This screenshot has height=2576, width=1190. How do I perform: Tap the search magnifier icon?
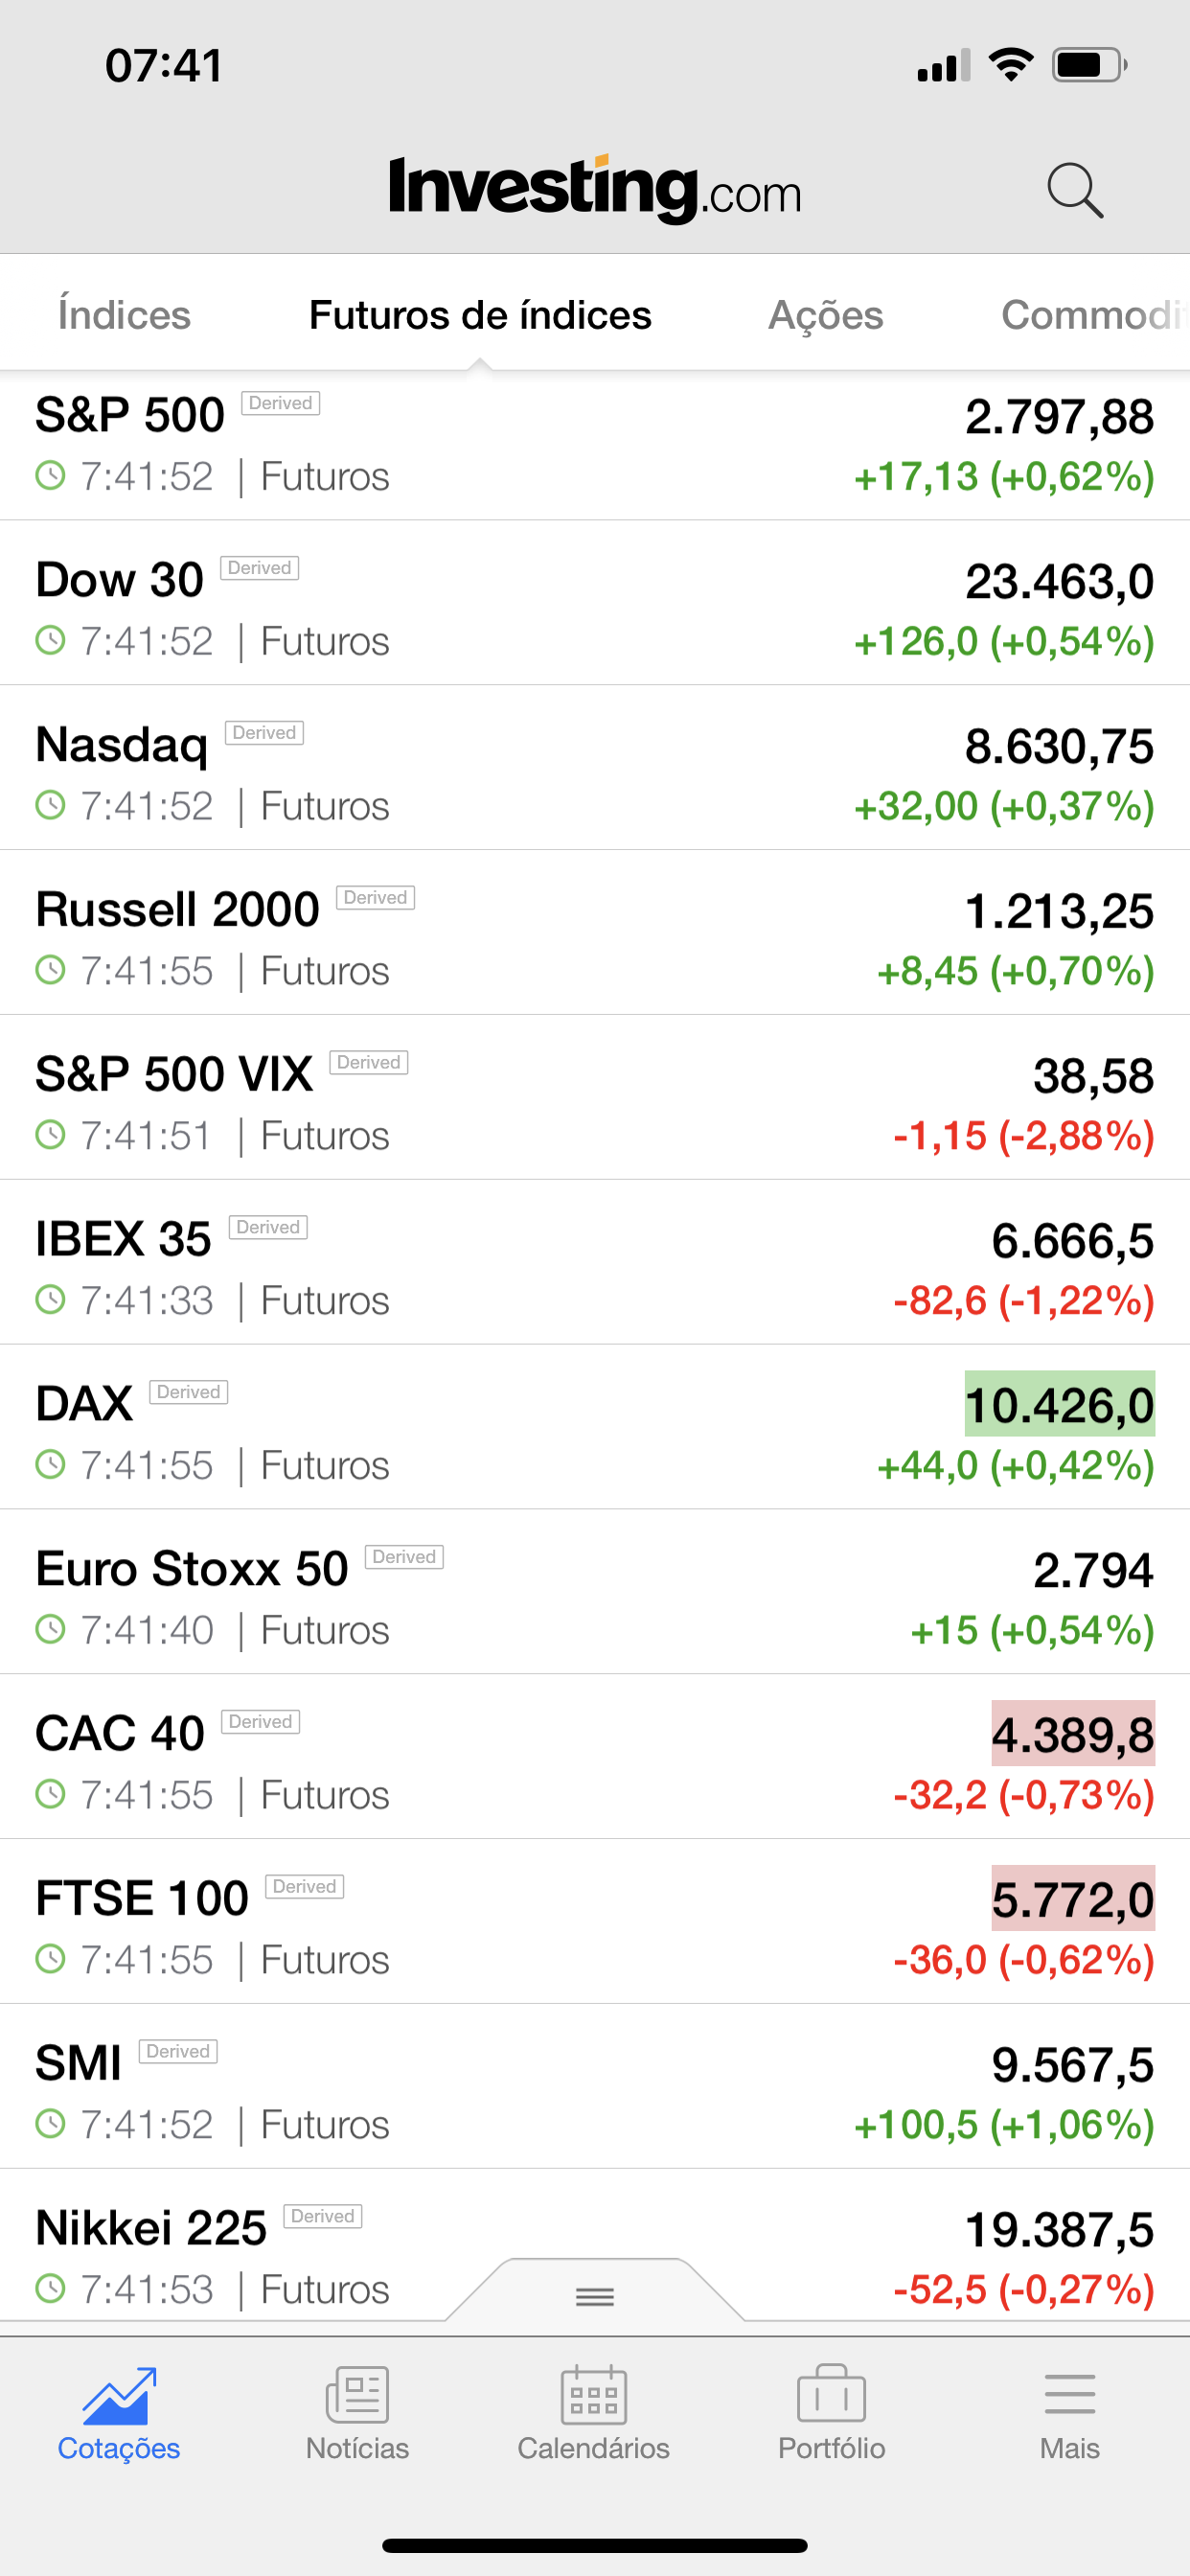click(x=1074, y=190)
